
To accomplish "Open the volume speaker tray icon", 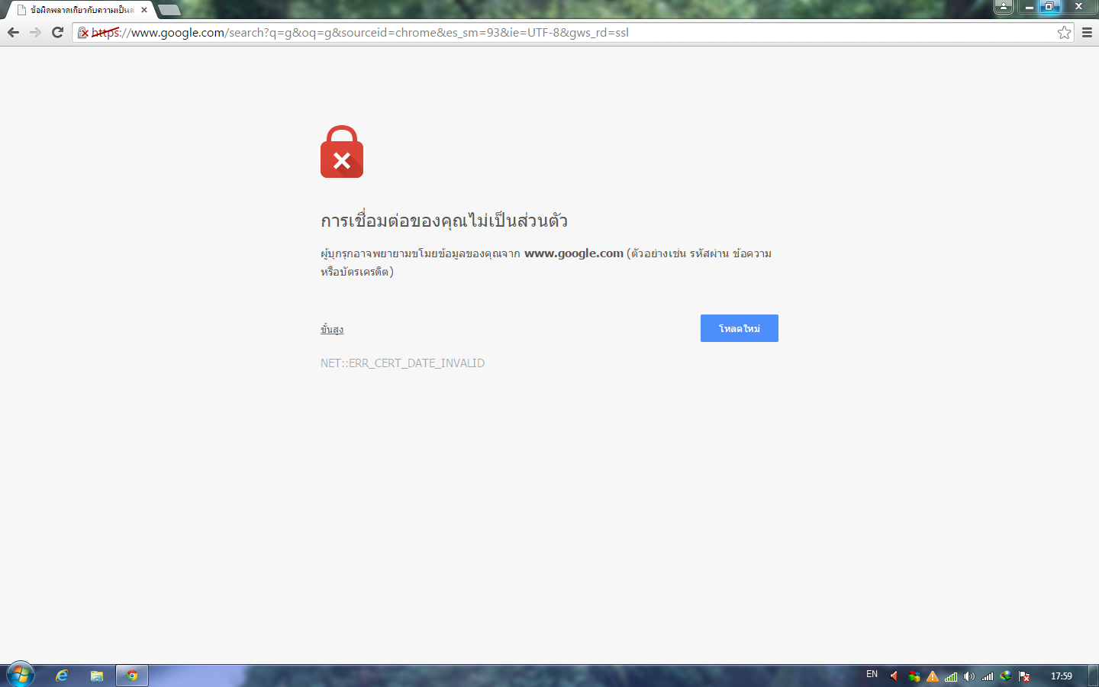I will pyautogui.click(x=969, y=676).
